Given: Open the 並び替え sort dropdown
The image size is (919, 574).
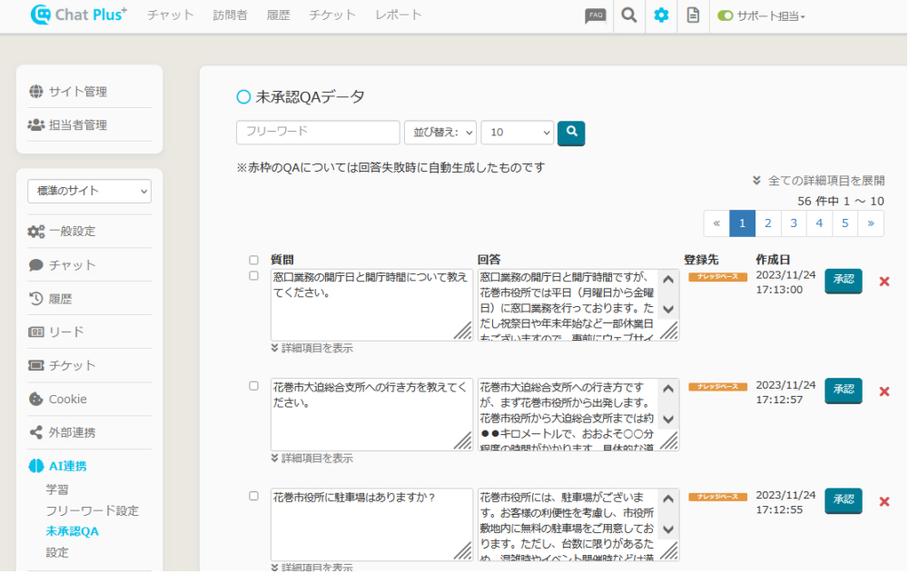Looking at the screenshot, I should (x=440, y=133).
